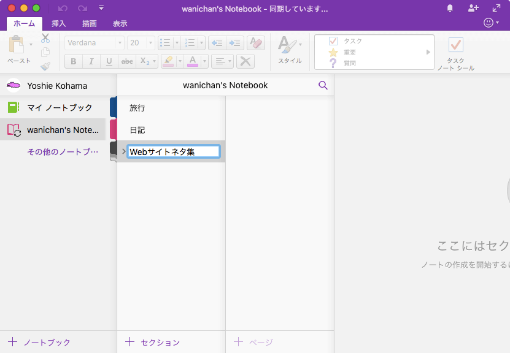Open the notifications bell icon

[450, 8]
